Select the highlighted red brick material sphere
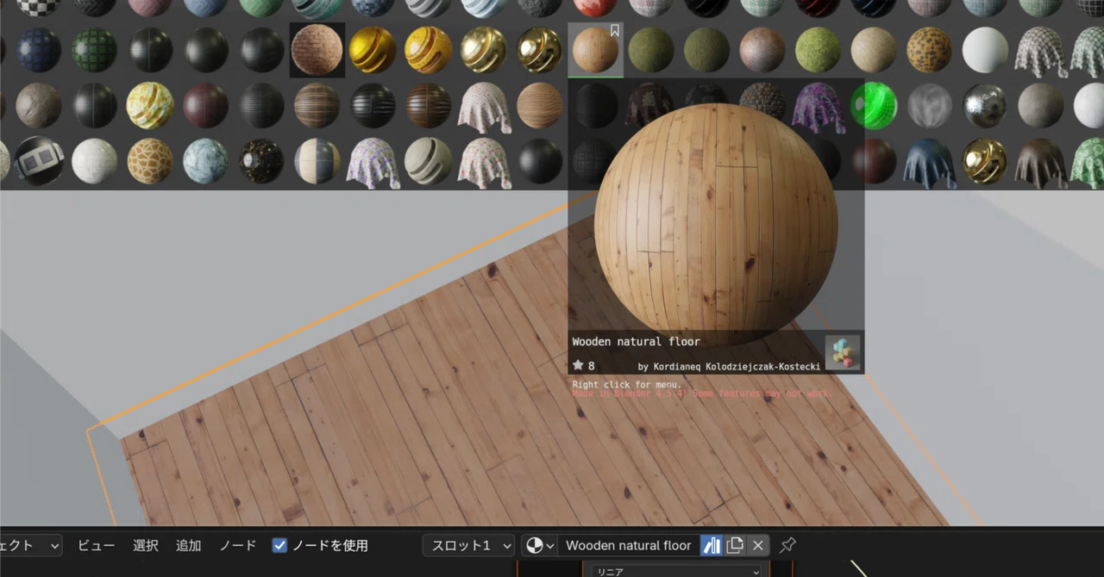Image resolution: width=1104 pixels, height=577 pixels. point(317,50)
